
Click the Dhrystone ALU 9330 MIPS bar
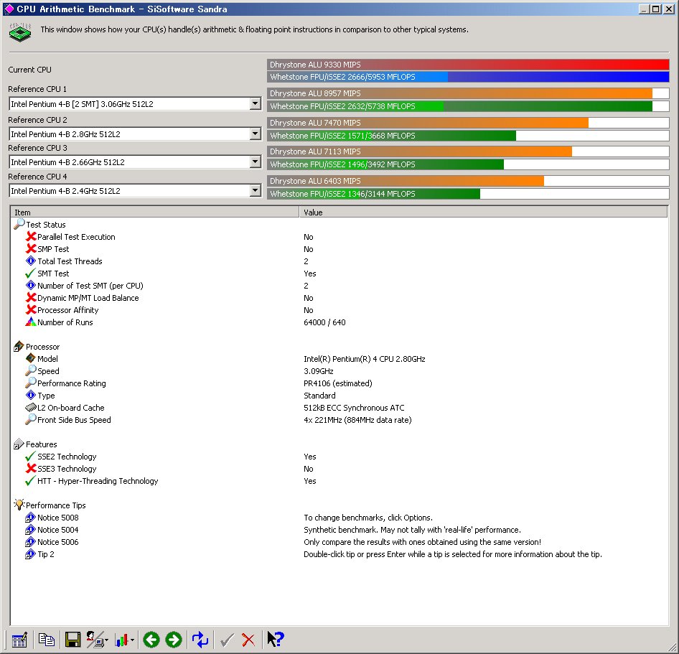tap(468, 65)
